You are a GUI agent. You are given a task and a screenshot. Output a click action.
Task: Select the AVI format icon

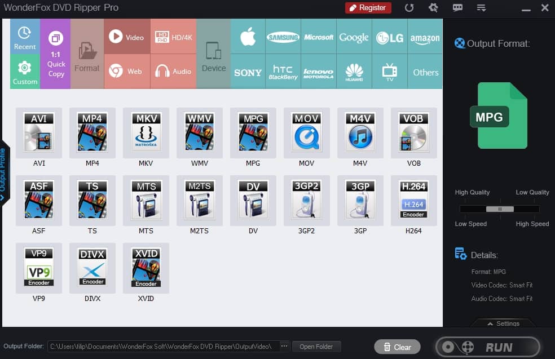39,132
